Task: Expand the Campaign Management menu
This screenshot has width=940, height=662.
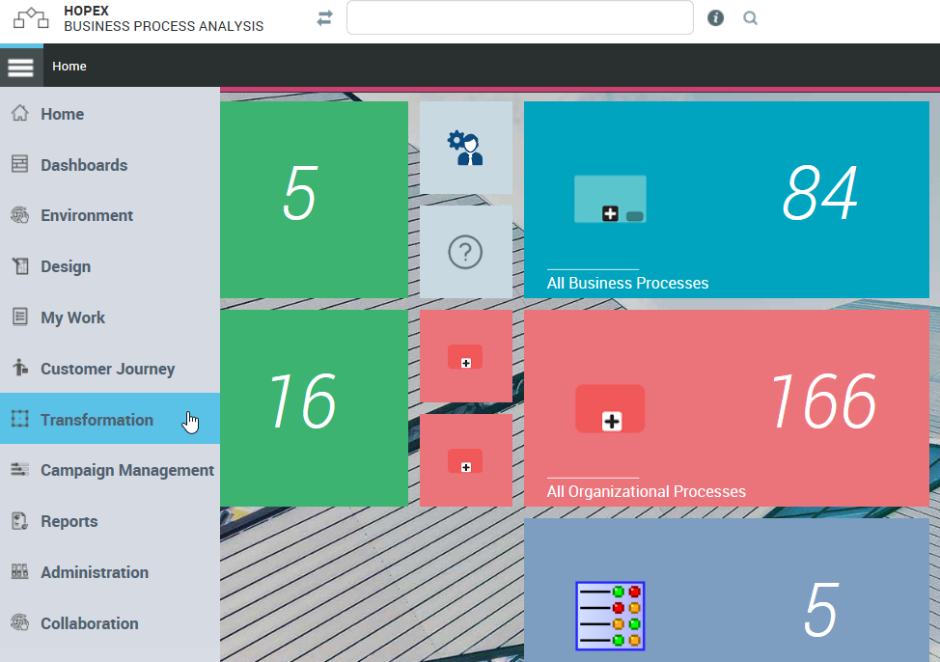Action: [x=126, y=470]
